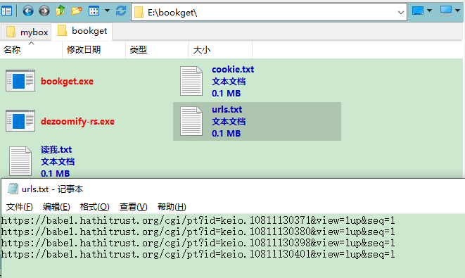Toggle the folder tree panel icon

[x=6, y=11]
